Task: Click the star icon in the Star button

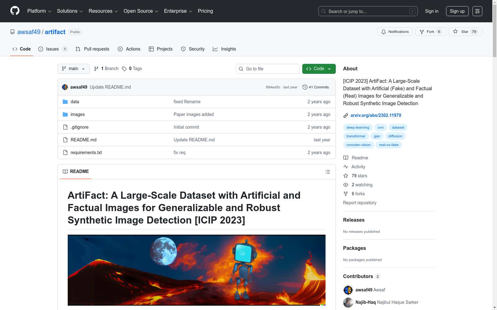Action: coord(455,31)
